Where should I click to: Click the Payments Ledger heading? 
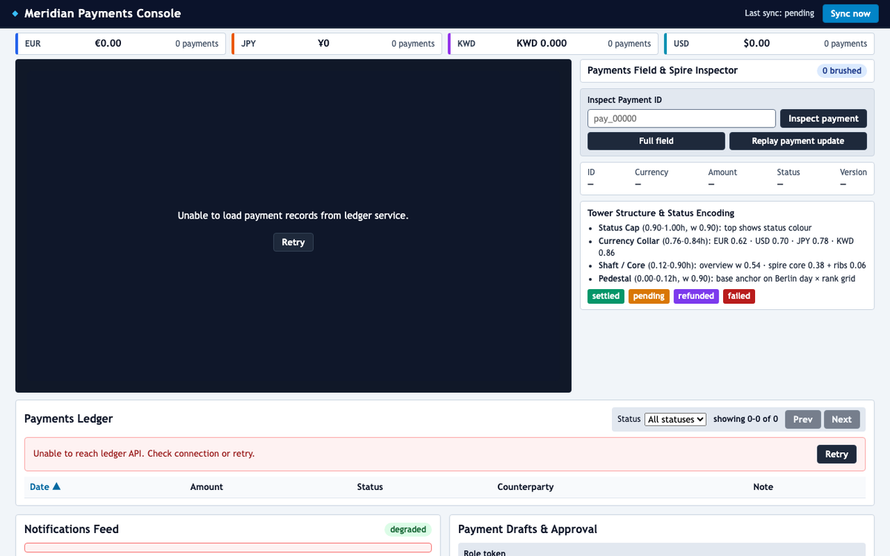pyautogui.click(x=68, y=419)
